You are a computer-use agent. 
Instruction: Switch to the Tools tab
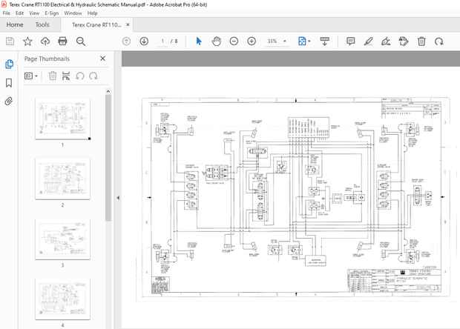click(x=42, y=24)
